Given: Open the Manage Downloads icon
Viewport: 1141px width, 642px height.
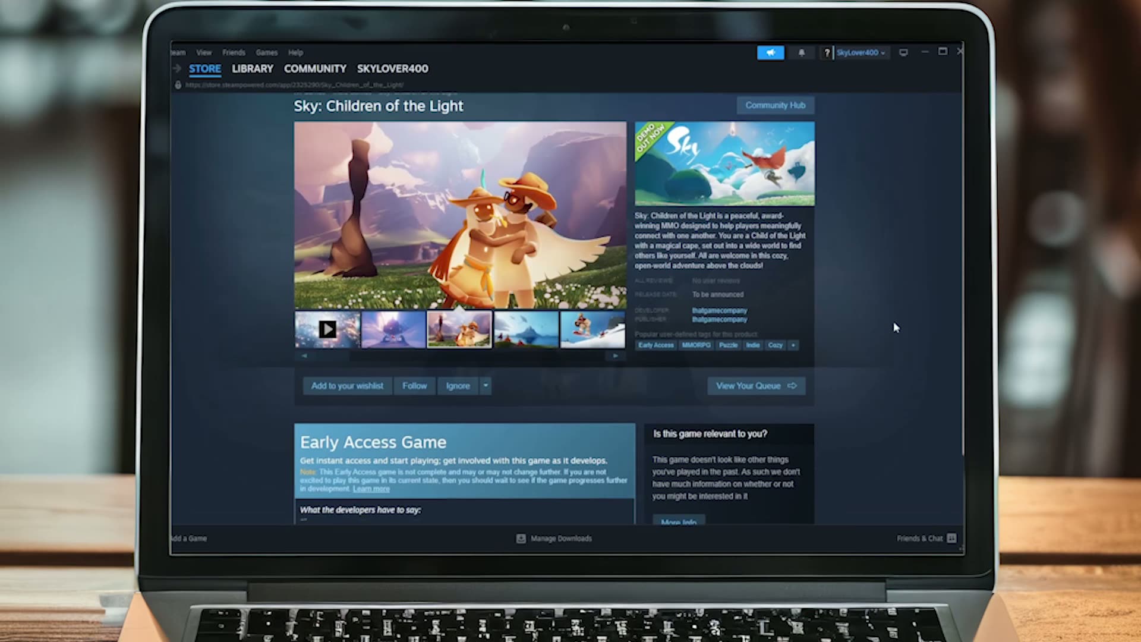Looking at the screenshot, I should point(521,539).
